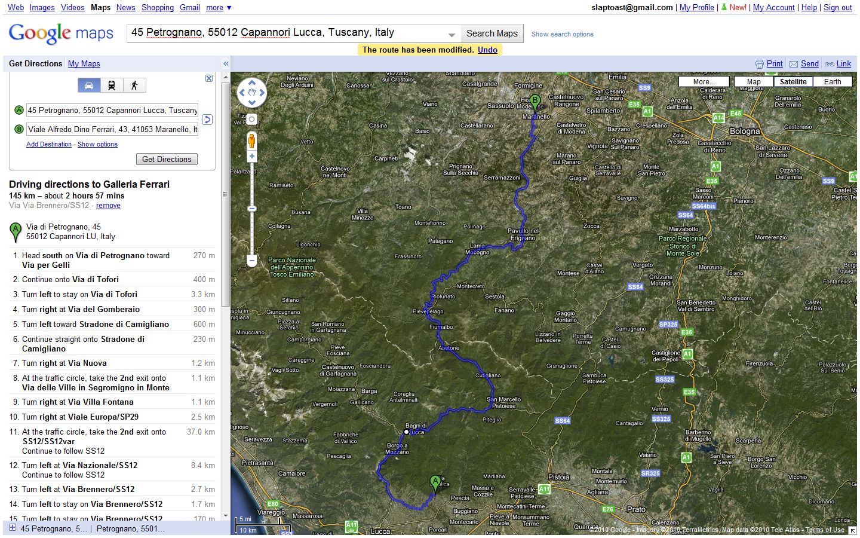Zoom in using the plus button
860x538 pixels.
(252, 156)
